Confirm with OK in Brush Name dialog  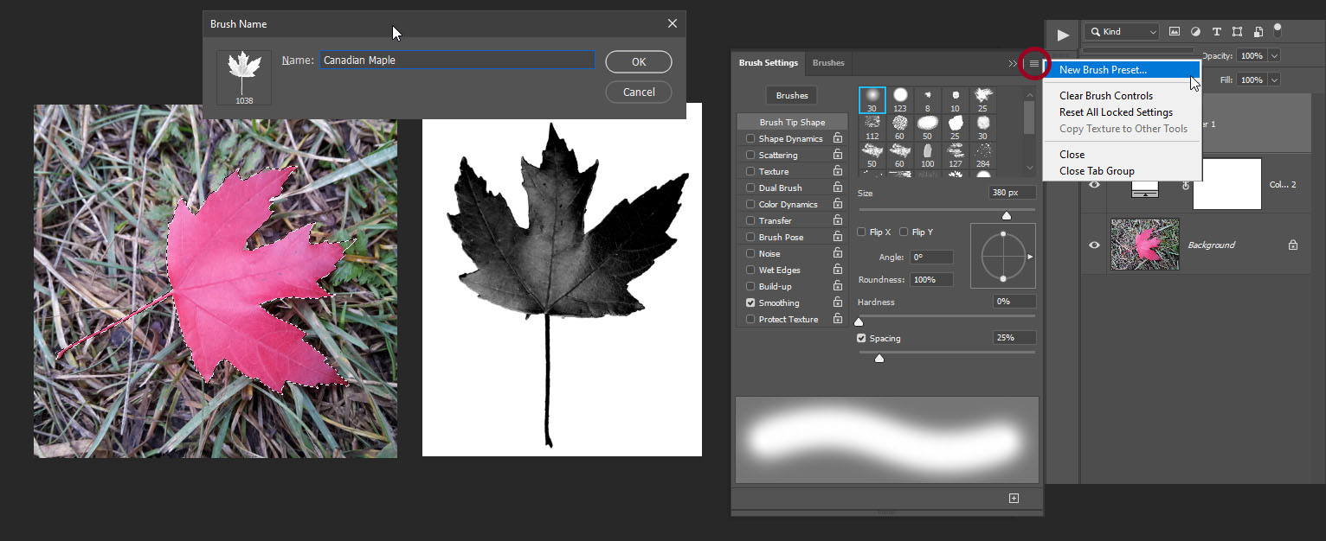(639, 61)
